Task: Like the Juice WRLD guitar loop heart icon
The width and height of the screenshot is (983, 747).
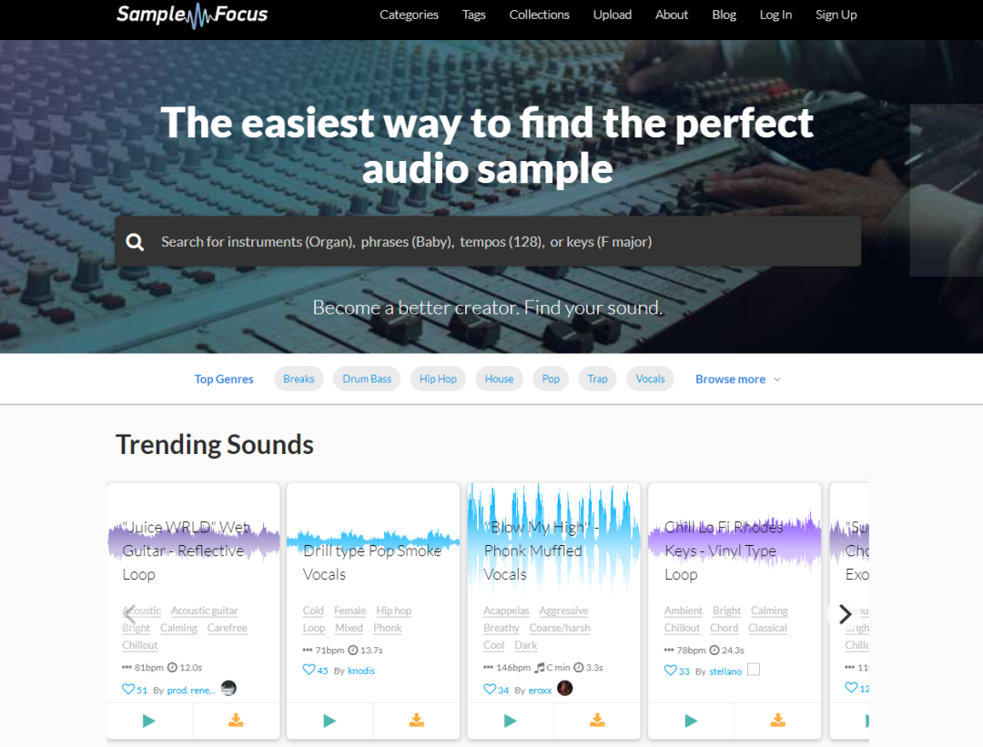Action: point(128,690)
